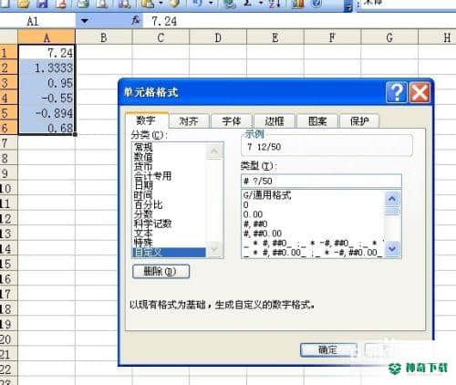Click the 确定 button
The width and height of the screenshot is (456, 385).
(328, 350)
